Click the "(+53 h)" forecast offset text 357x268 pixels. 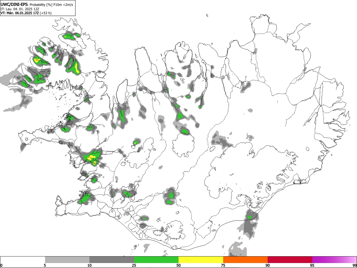(x=46, y=13)
